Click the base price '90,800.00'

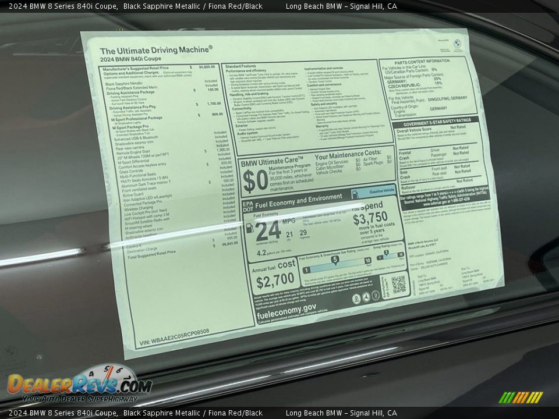click(207, 66)
